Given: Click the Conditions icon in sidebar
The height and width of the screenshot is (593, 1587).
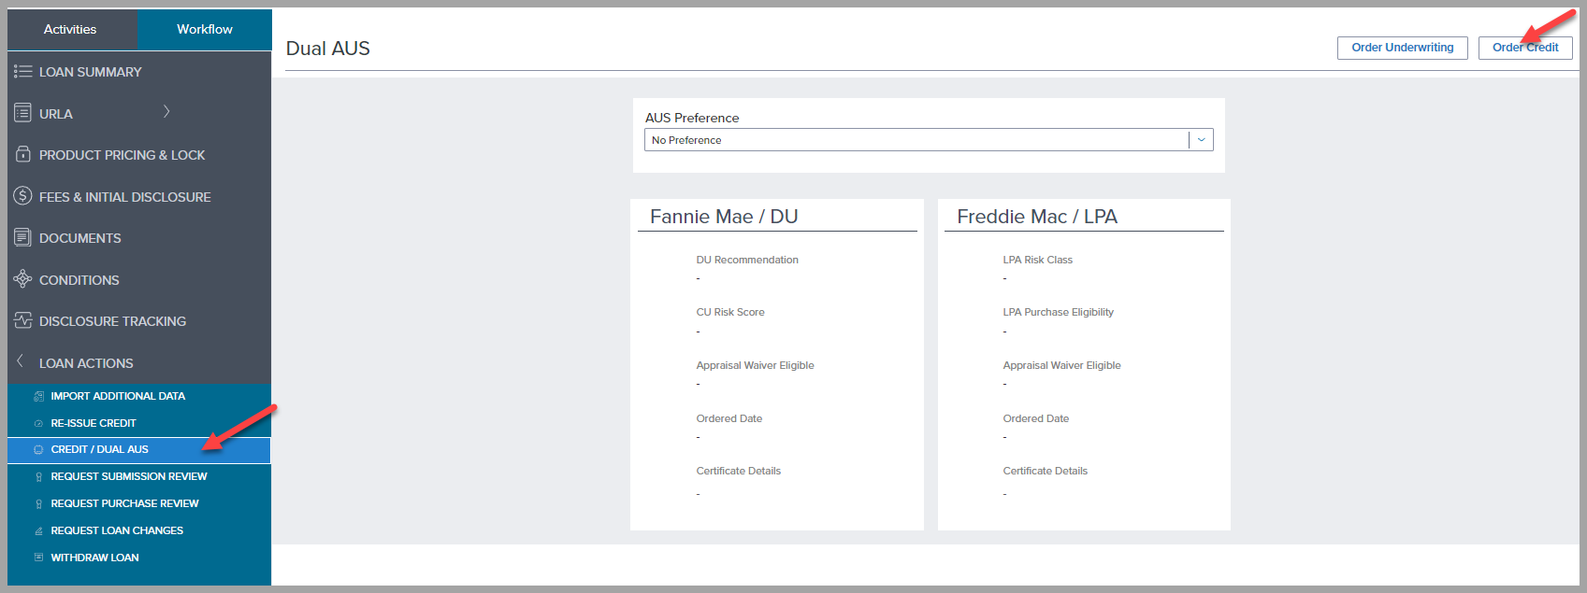Looking at the screenshot, I should pyautogui.click(x=22, y=279).
